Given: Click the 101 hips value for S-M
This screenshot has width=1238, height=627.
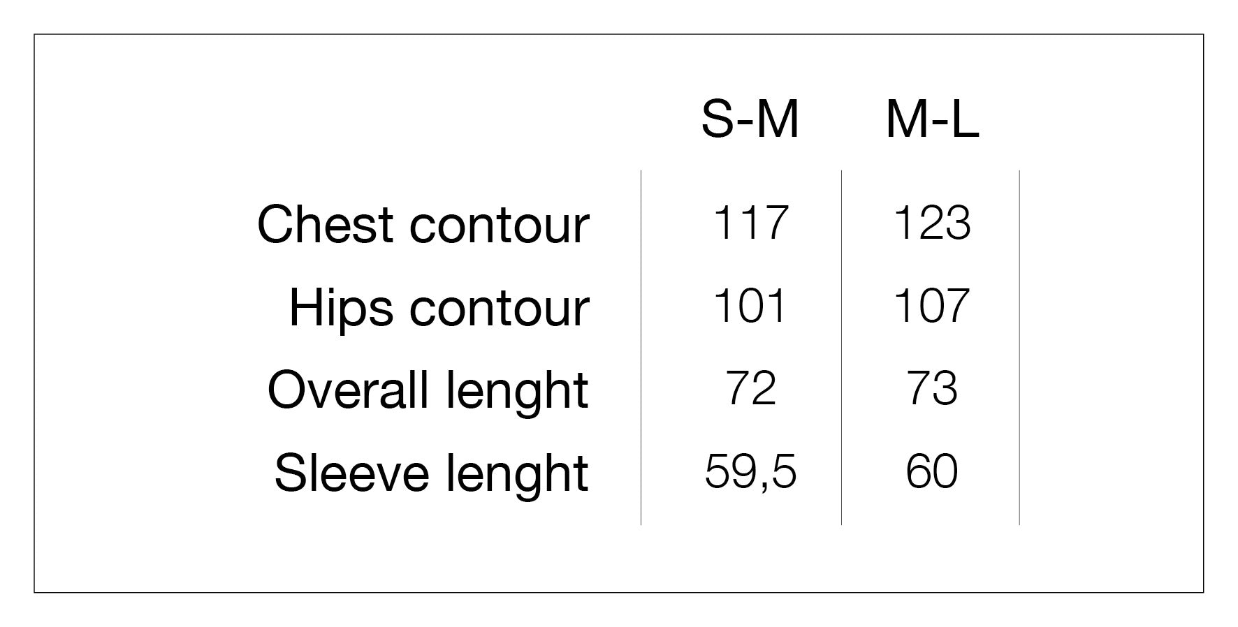Looking at the screenshot, I should [x=750, y=306].
